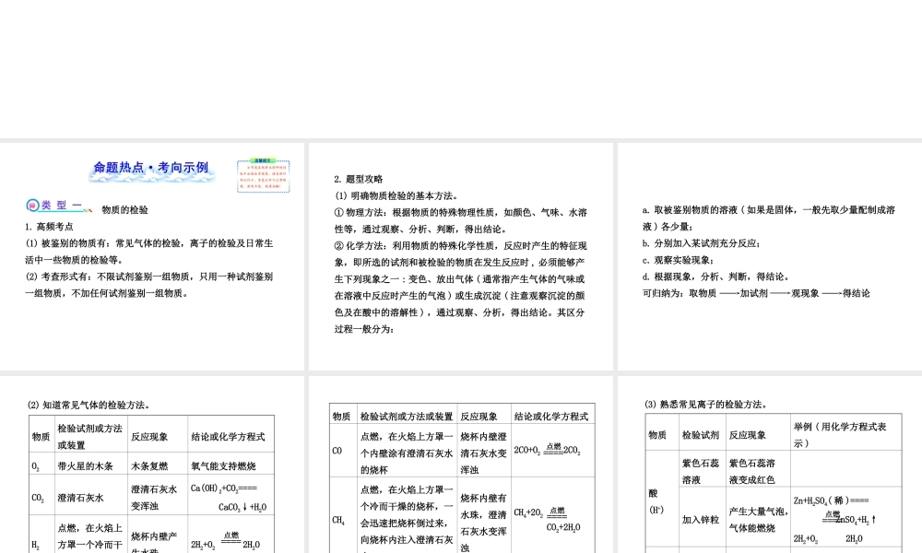
Task: Click the CO cell in the second gas table
Action: pos(343,451)
